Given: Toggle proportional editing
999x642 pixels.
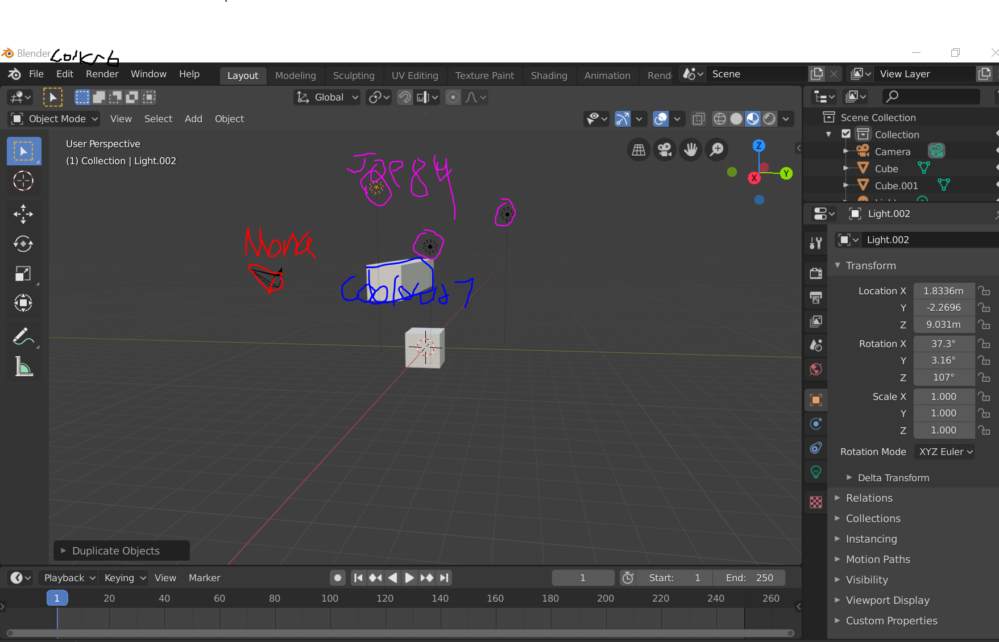Looking at the screenshot, I should (x=453, y=97).
